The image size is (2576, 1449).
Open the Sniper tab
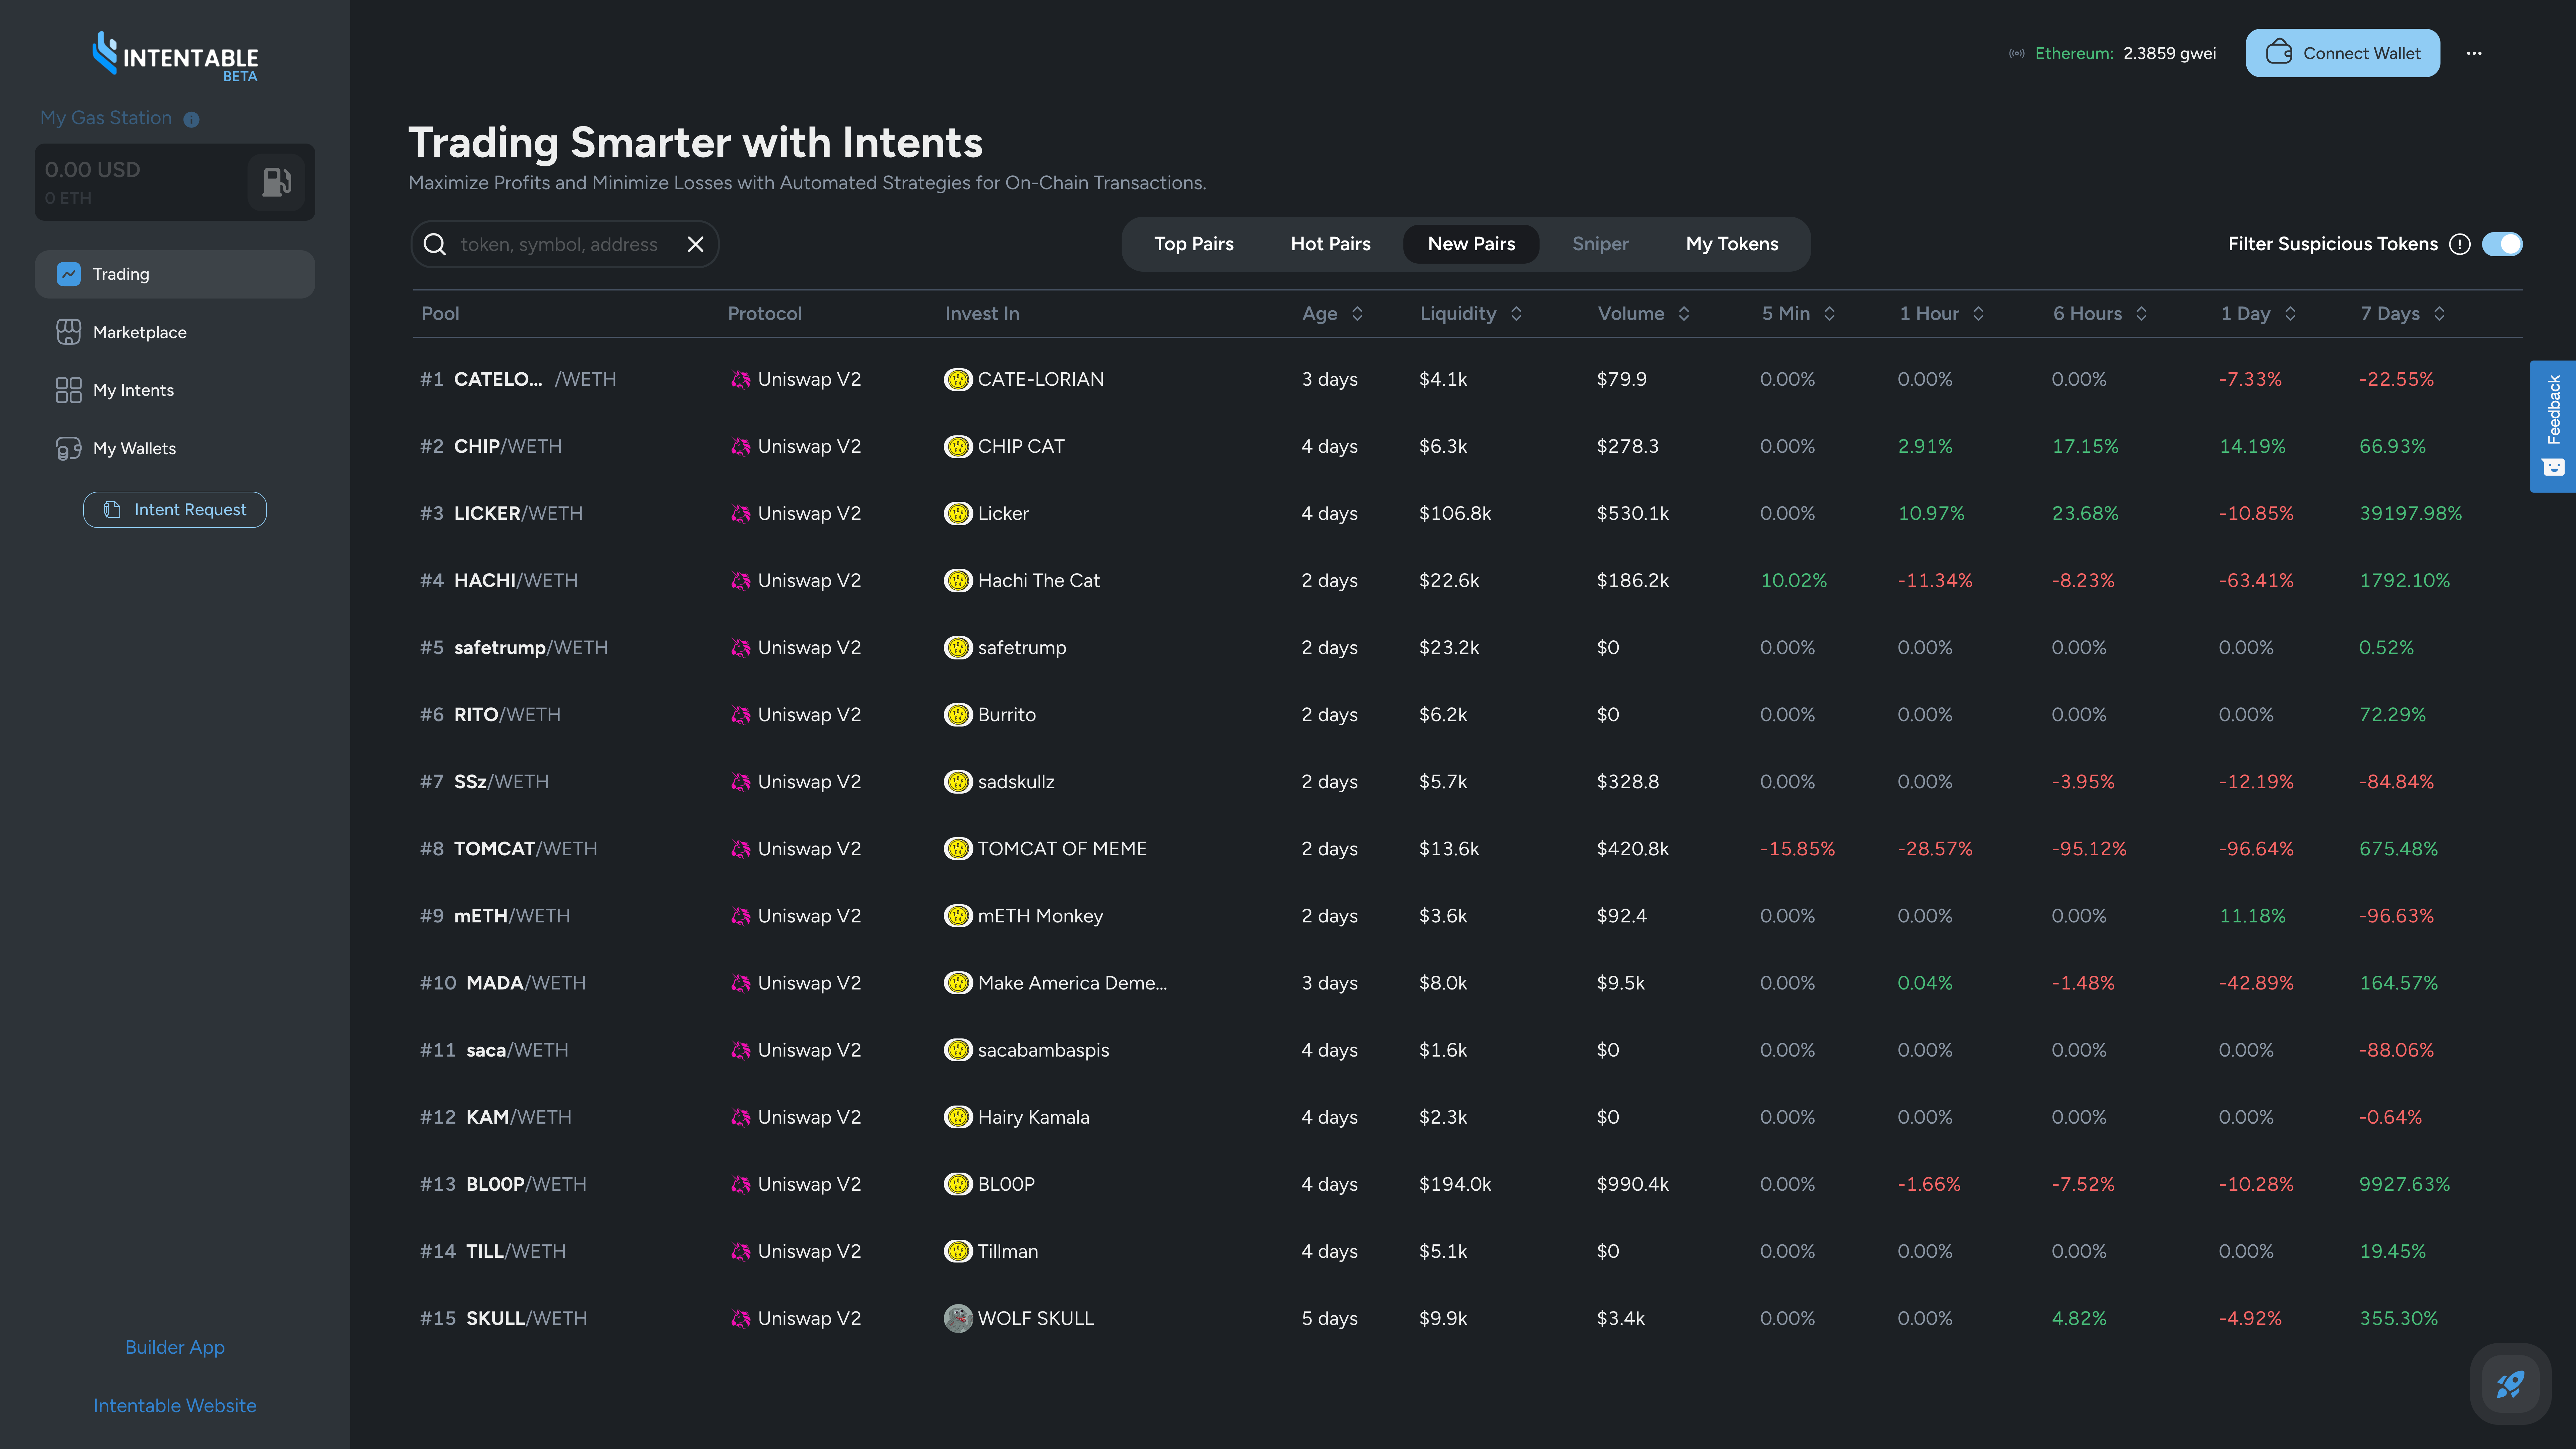[1600, 244]
